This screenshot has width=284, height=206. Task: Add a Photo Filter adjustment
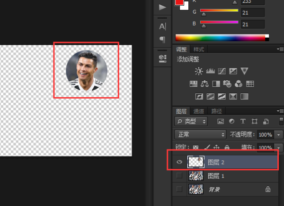[227, 84]
